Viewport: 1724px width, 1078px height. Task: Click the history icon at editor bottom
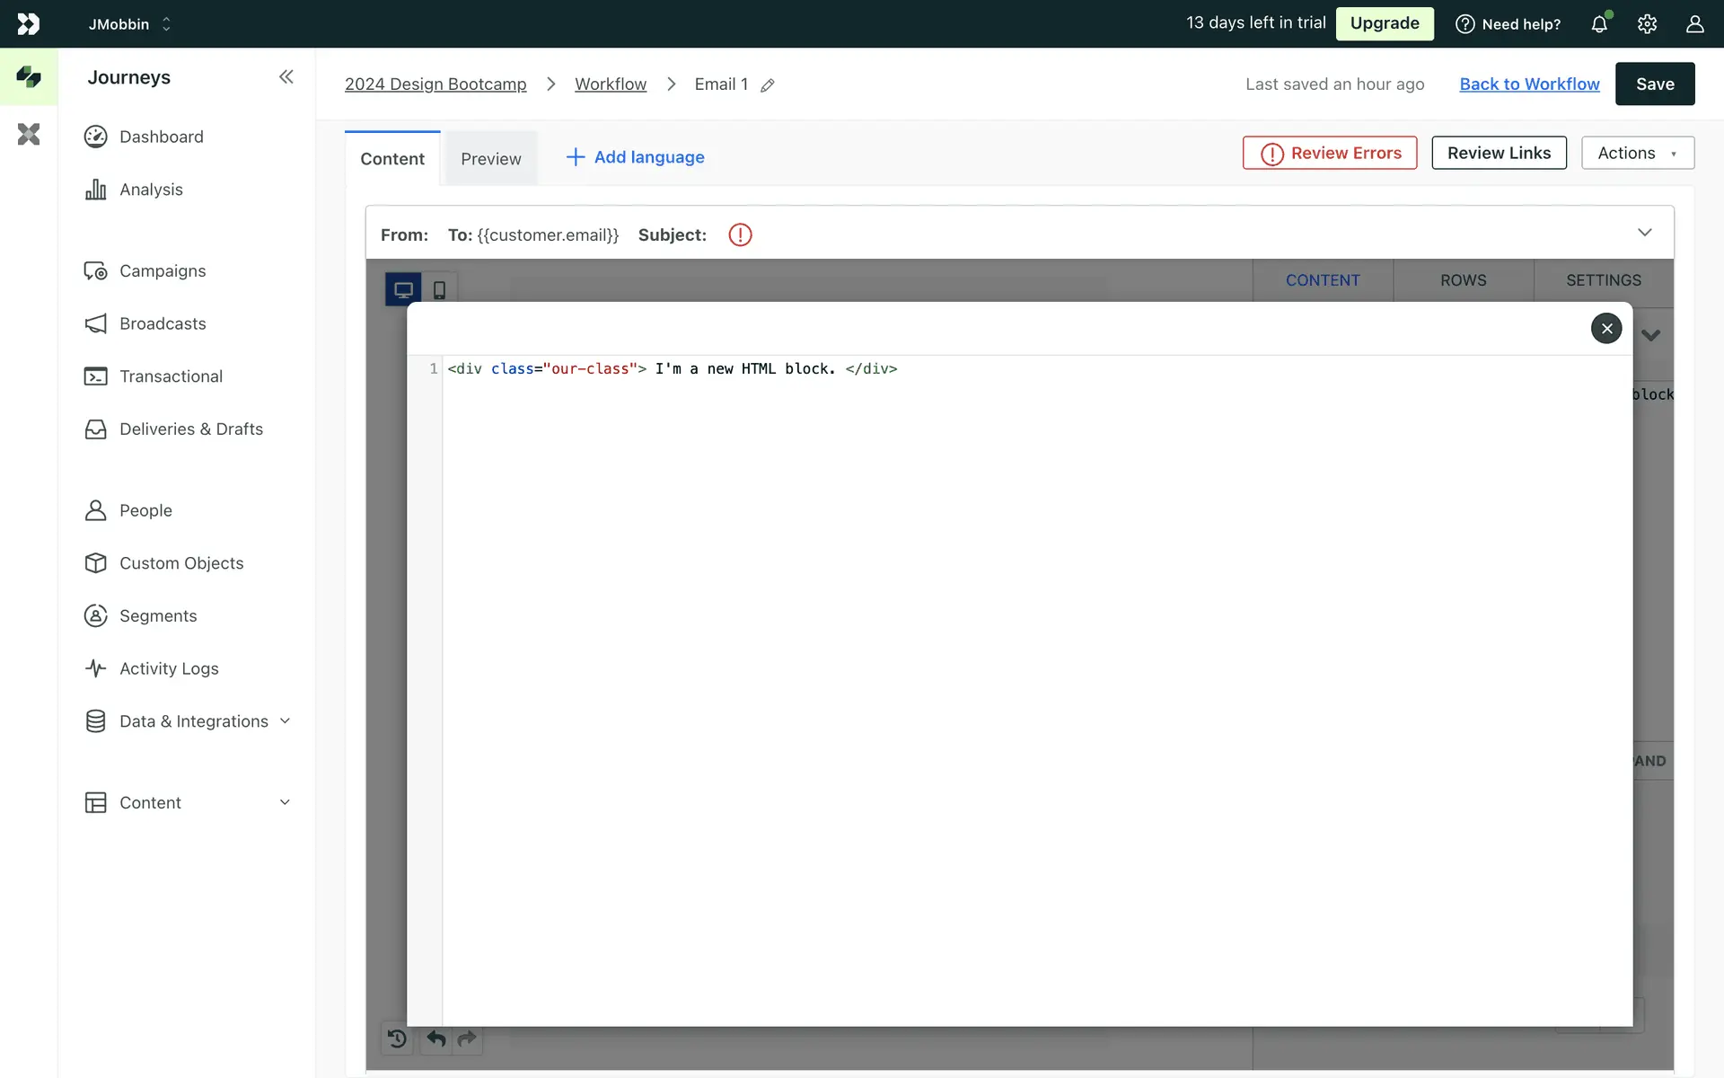(397, 1039)
